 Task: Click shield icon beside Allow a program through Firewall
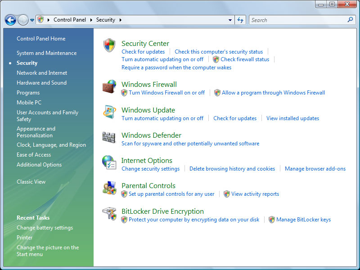pyautogui.click(x=217, y=93)
